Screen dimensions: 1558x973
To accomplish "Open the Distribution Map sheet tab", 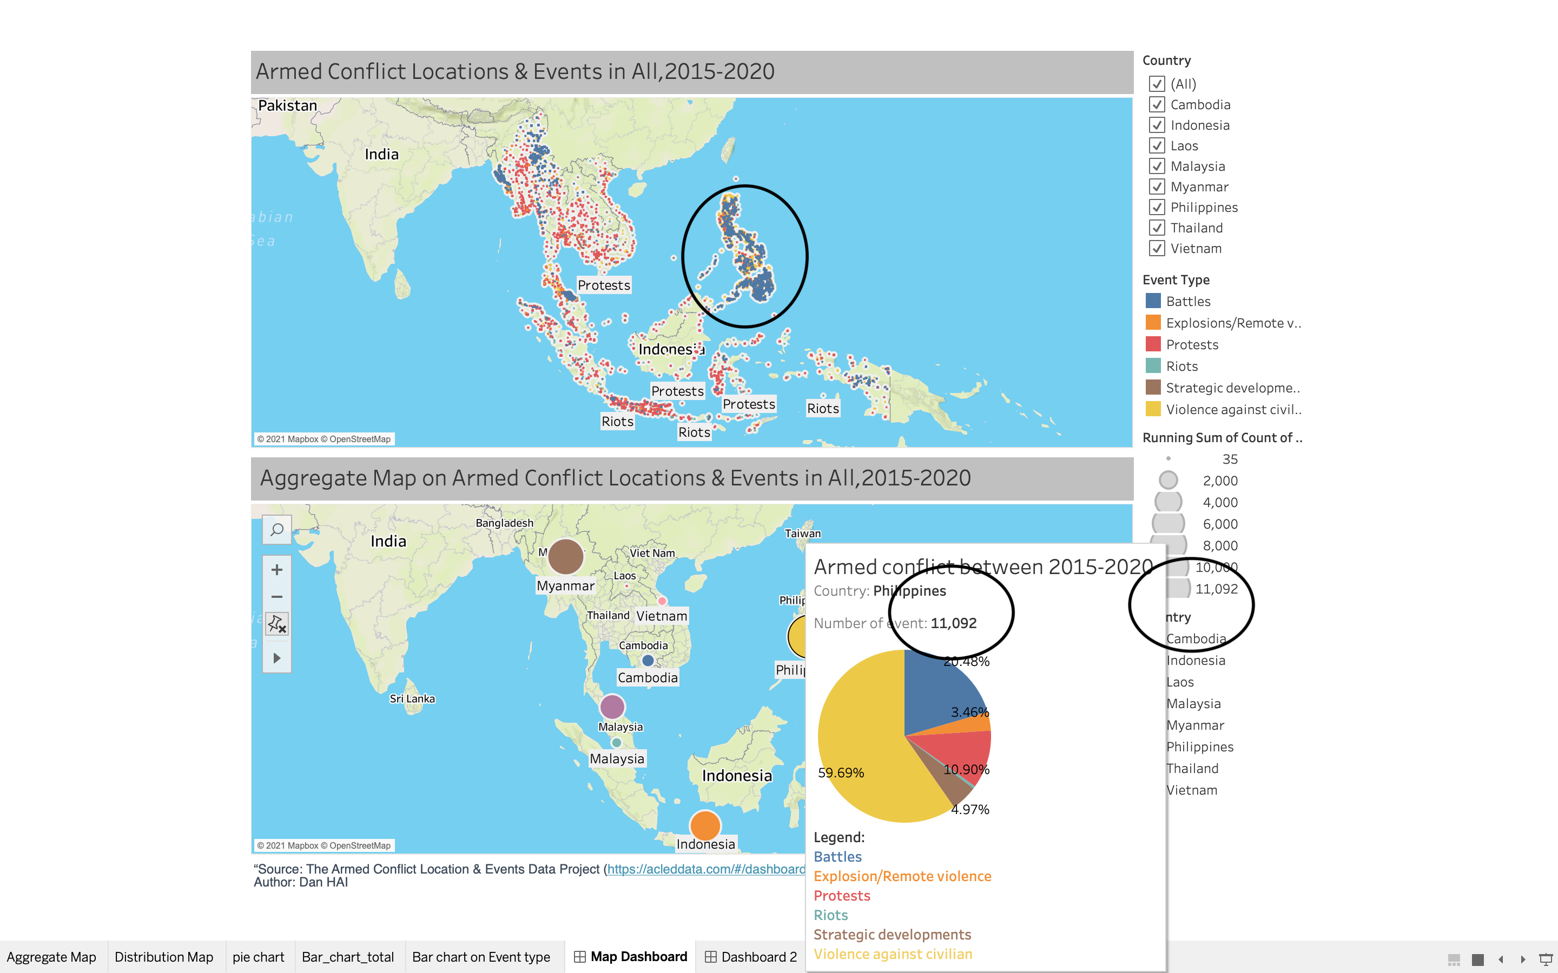I will pyautogui.click(x=163, y=957).
